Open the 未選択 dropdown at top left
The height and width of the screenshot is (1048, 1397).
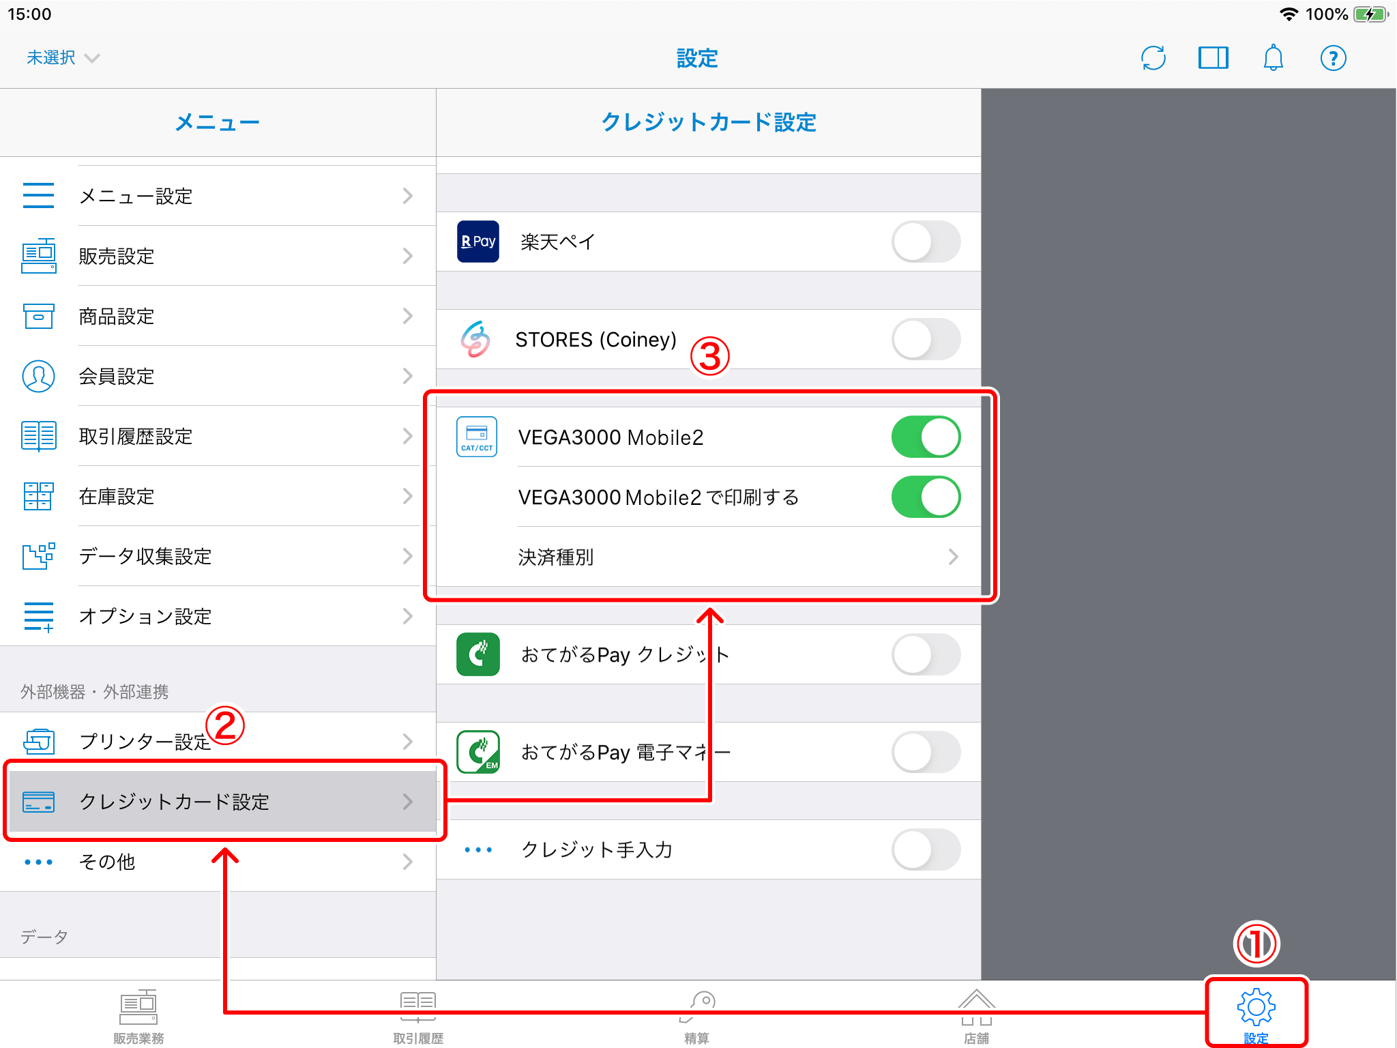tap(63, 58)
